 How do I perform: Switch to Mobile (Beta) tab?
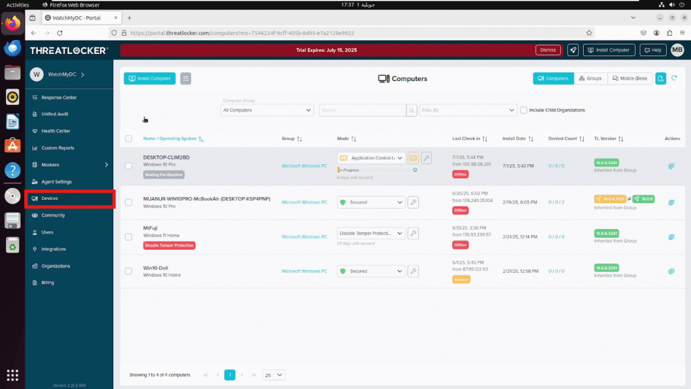[630, 78]
